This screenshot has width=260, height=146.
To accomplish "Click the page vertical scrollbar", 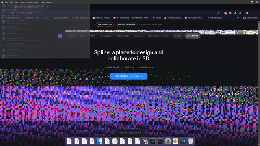I will click(x=259, y=83).
